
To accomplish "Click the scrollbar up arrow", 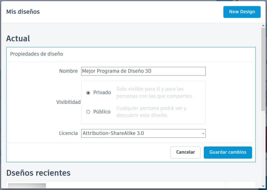I will (x=263, y=26).
